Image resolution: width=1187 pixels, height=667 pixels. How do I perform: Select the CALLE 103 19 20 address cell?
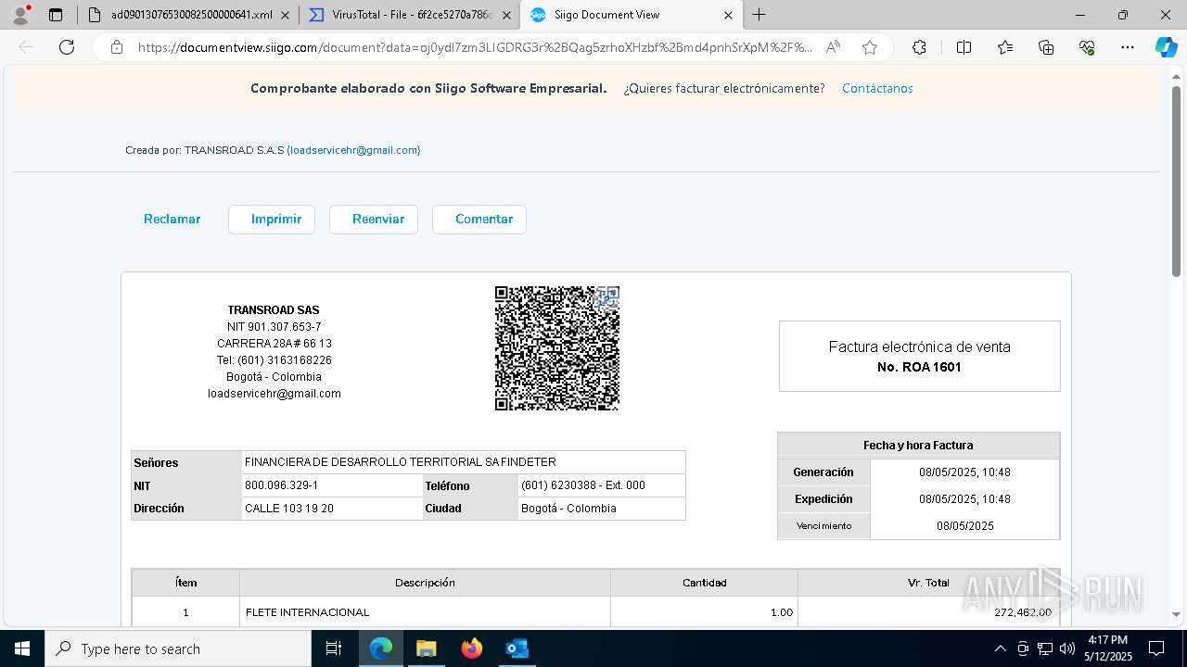tap(332, 509)
